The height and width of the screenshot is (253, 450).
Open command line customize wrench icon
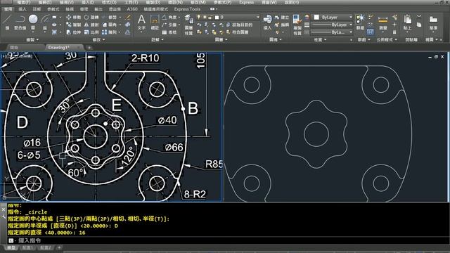3,217
